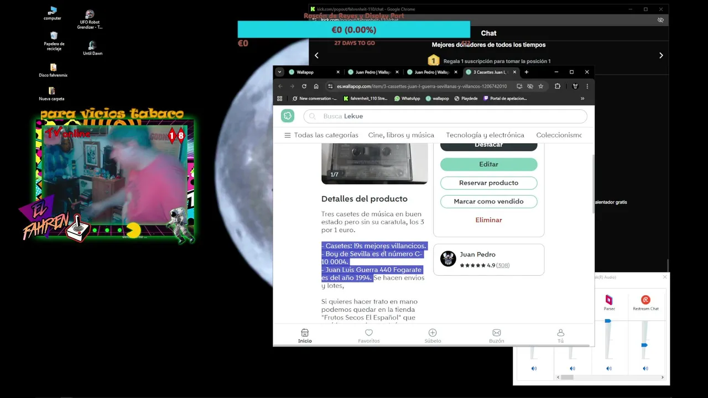
Task: Open the (308) reviews link
Action: coord(503,265)
